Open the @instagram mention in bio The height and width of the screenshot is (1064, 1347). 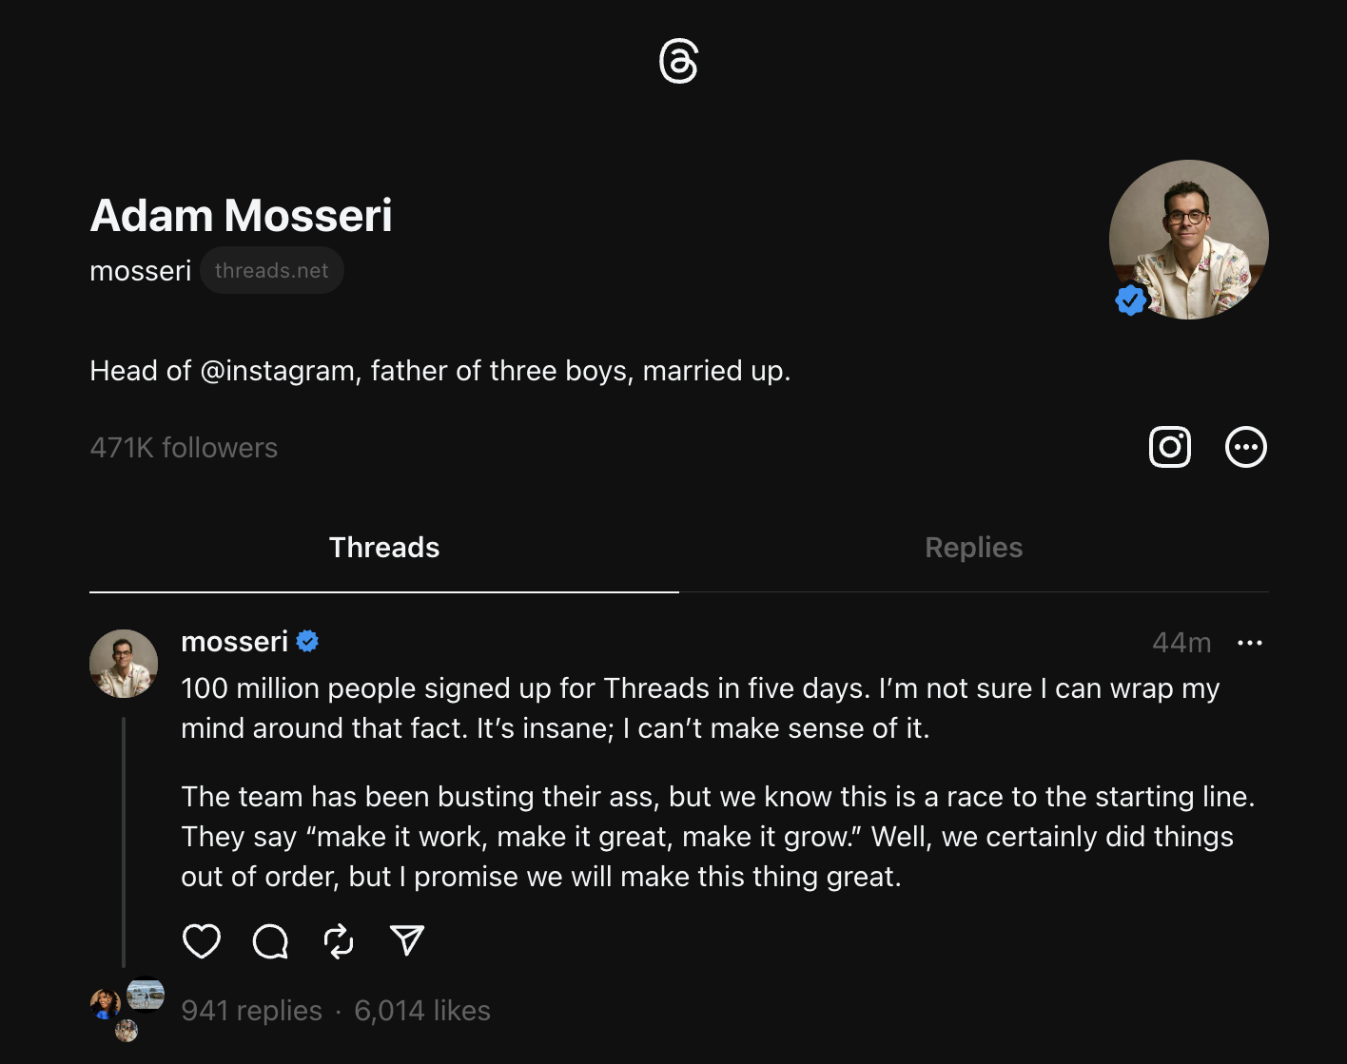(x=278, y=371)
